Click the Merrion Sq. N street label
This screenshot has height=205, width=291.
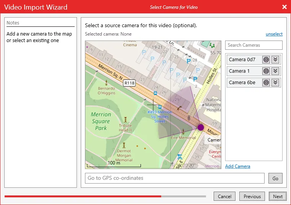click(x=110, y=72)
